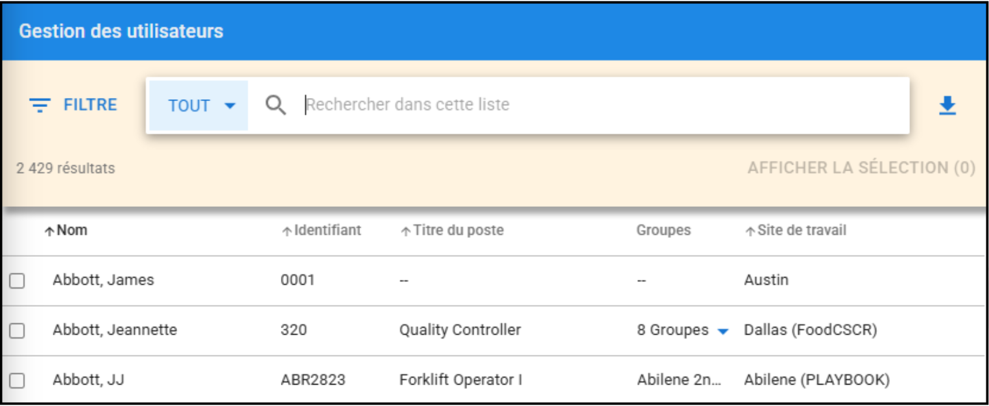Click the Groupes column header
The height and width of the screenshot is (406, 989).
click(663, 230)
